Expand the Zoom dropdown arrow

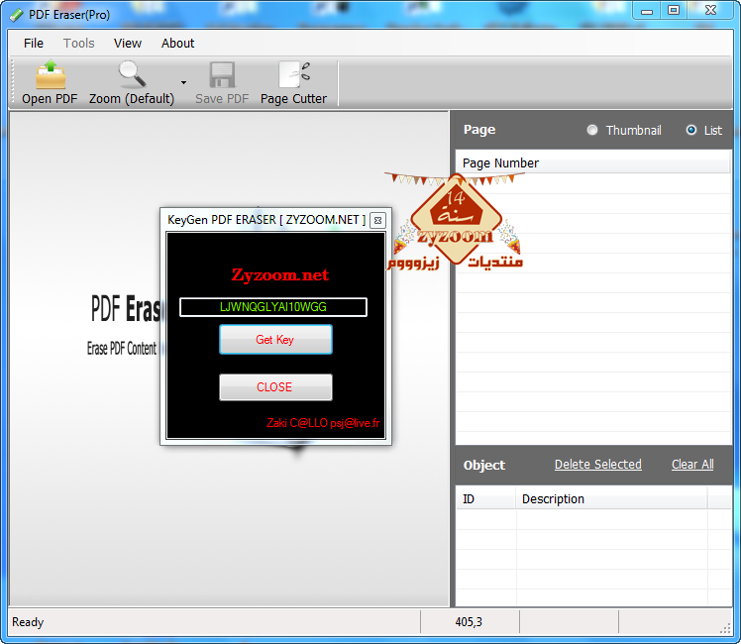click(x=183, y=82)
